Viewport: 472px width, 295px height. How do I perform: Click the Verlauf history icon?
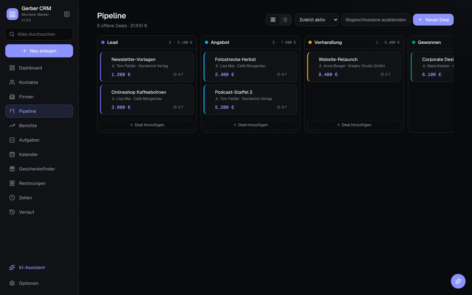pos(12,212)
